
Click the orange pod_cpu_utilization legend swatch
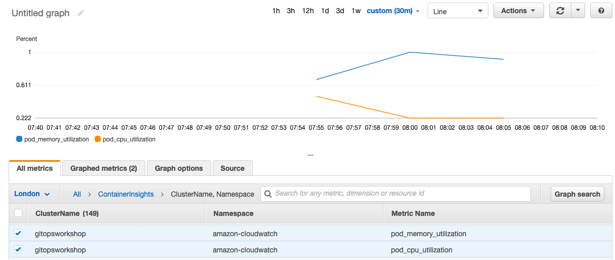pos(98,139)
